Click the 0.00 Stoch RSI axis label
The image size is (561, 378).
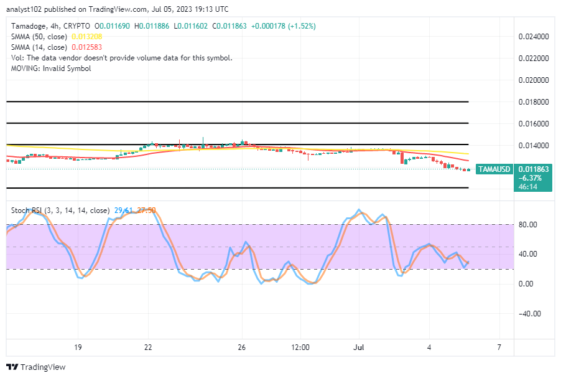click(x=526, y=284)
